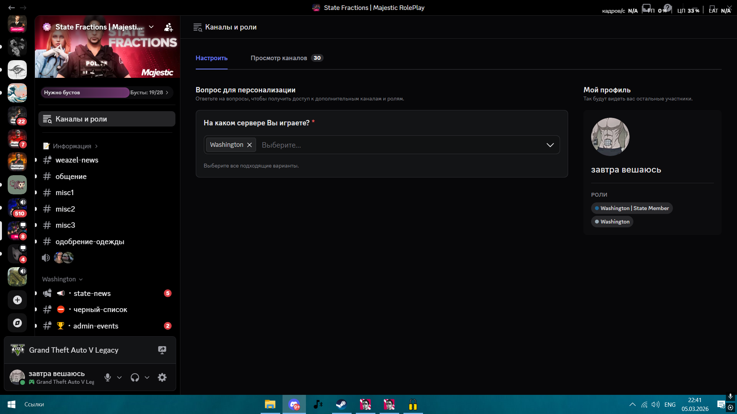Open the state-news channel

pos(92,293)
